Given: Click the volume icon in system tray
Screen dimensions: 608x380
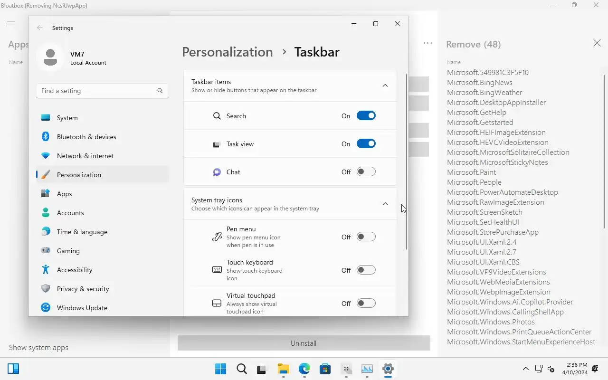Looking at the screenshot, I should click(x=551, y=369).
